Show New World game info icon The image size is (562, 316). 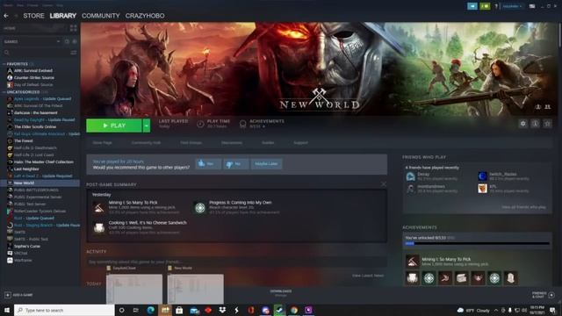coord(535,124)
